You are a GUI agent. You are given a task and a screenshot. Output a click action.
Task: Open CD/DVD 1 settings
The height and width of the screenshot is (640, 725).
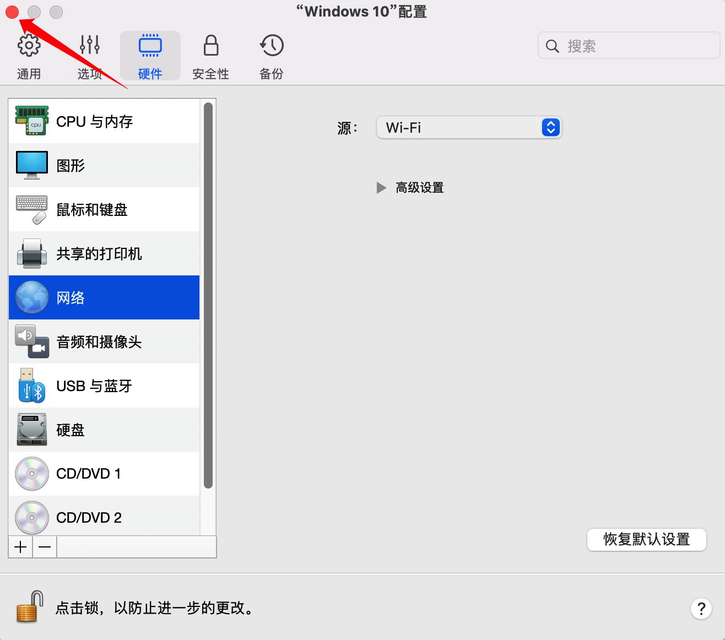coord(89,473)
